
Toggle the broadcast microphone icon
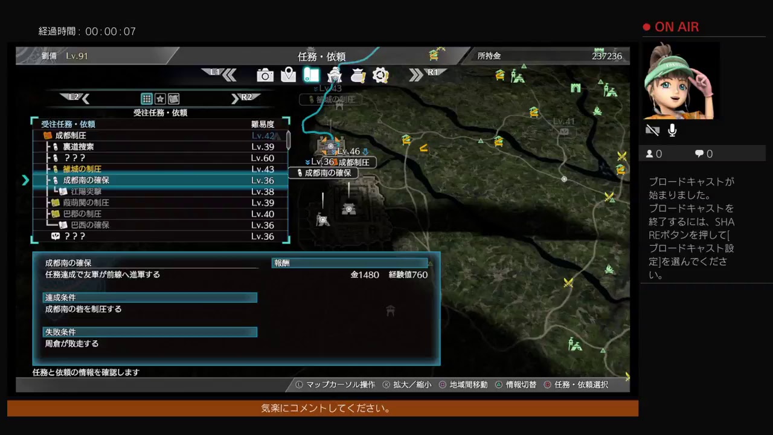[x=672, y=130]
